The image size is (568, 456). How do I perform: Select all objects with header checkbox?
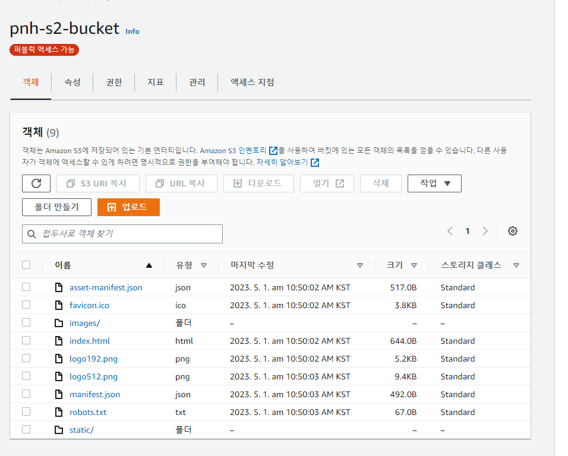pyautogui.click(x=26, y=265)
